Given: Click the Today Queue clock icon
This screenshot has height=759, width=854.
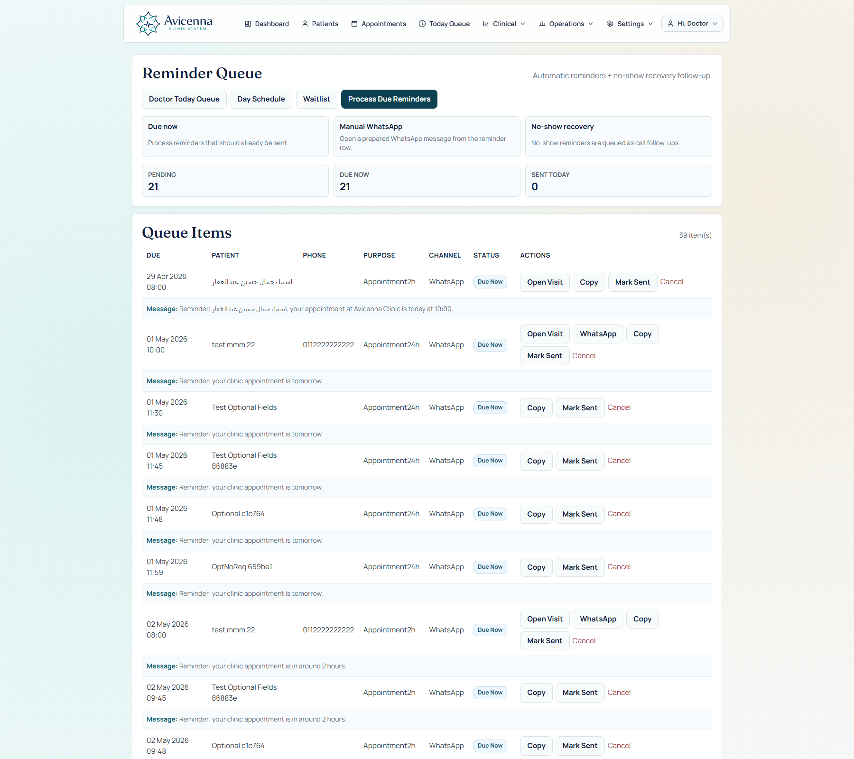Looking at the screenshot, I should 422,24.
